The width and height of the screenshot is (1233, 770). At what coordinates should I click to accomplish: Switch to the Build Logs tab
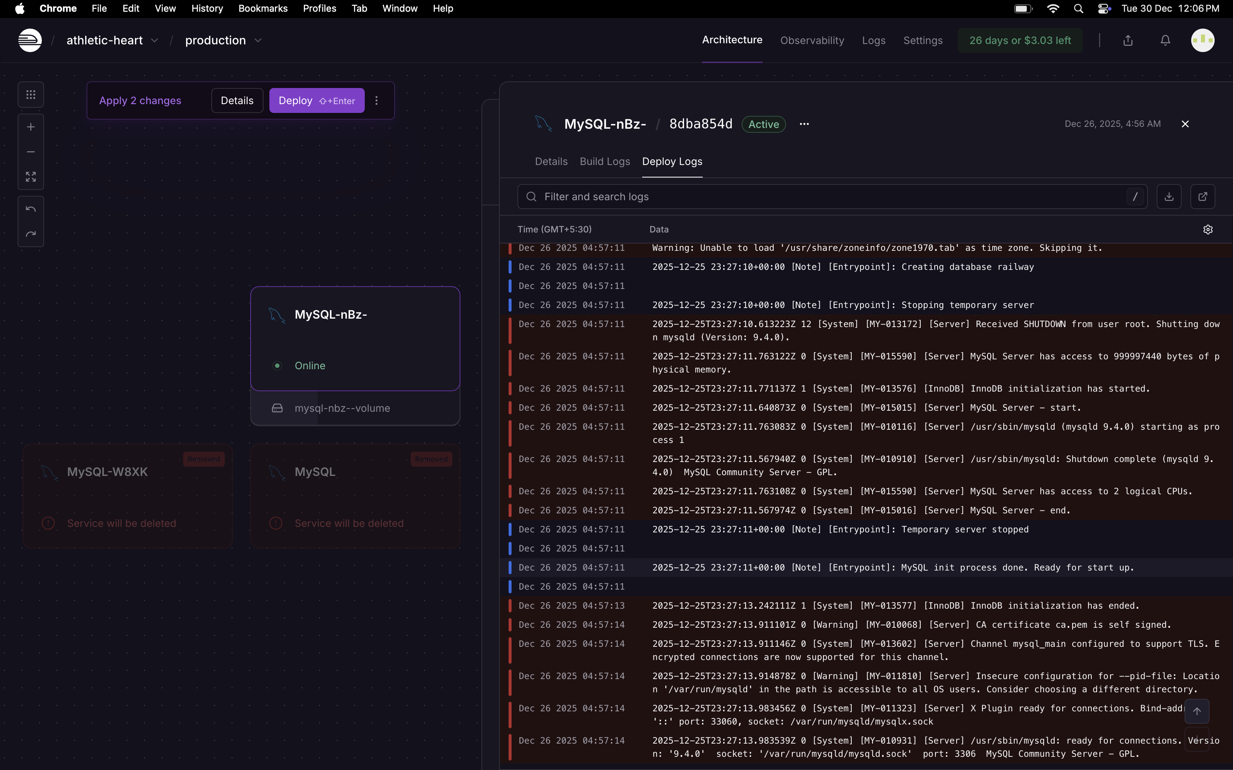tap(605, 161)
